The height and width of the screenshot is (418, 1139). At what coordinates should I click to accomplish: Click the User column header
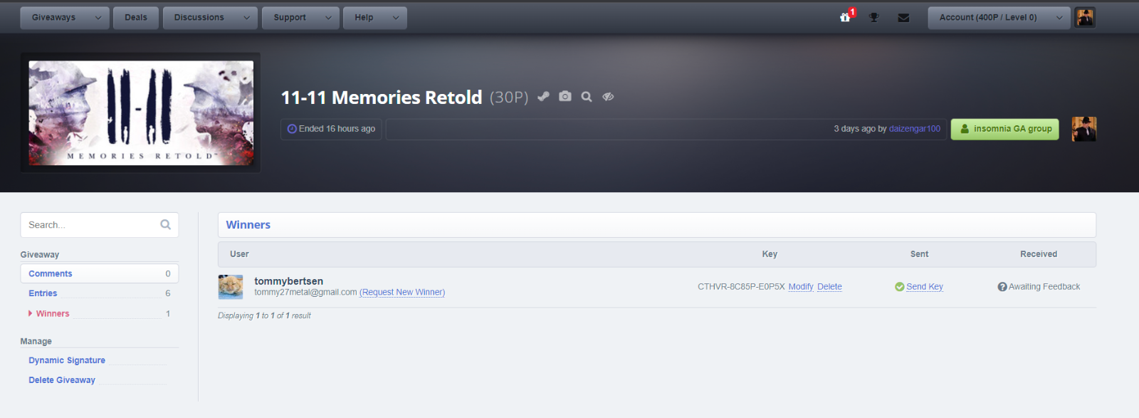tap(239, 254)
